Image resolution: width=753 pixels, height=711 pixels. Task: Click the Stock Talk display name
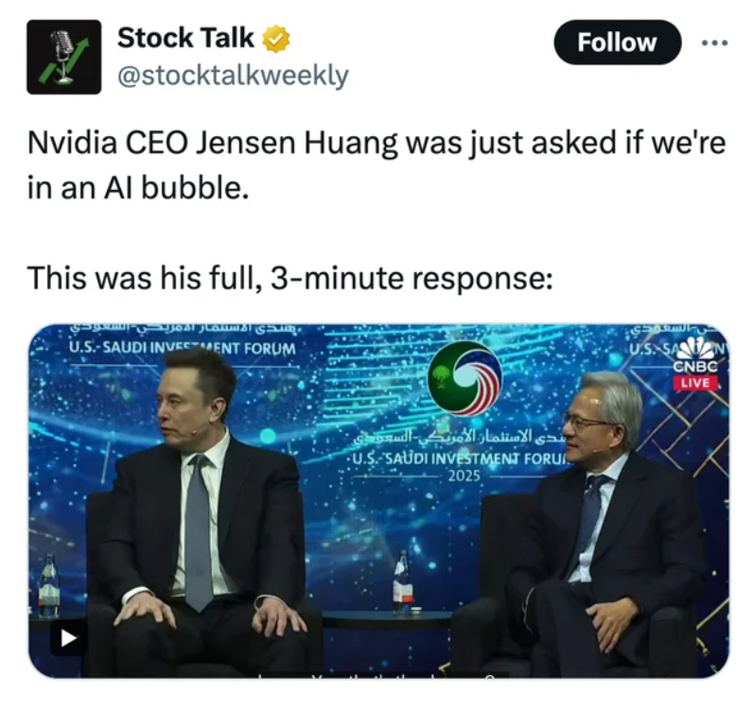coord(185,38)
